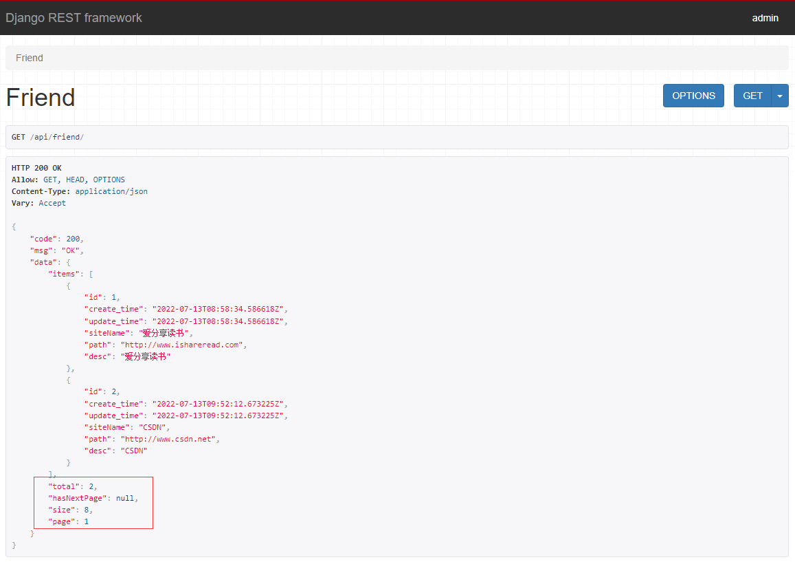Image resolution: width=795 pixels, height=562 pixels.
Task: Open the admin user menu
Action: click(x=765, y=18)
